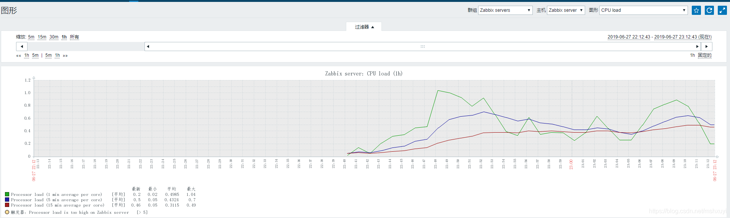
Task: Click green 1 min average legend swatch
Action: pyautogui.click(x=7, y=194)
